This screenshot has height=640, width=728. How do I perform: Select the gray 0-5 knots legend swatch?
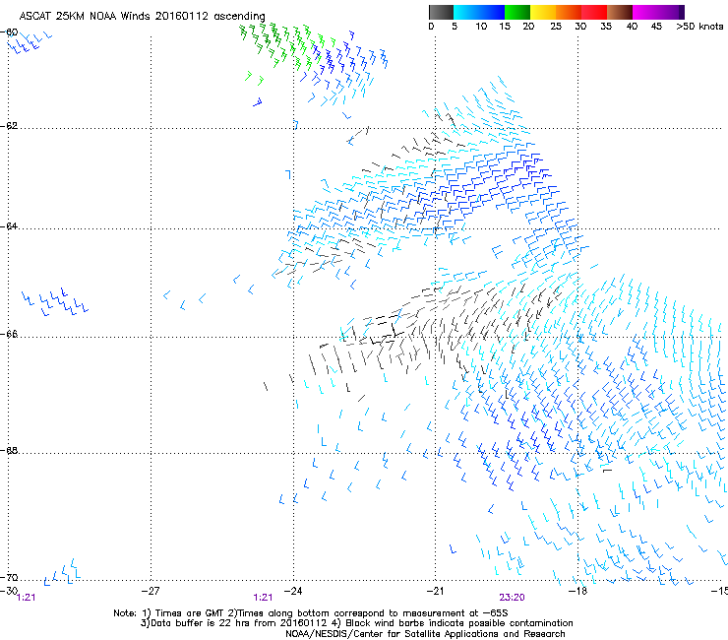pyautogui.click(x=441, y=12)
